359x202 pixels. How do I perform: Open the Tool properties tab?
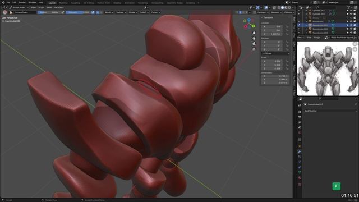pos(300,105)
